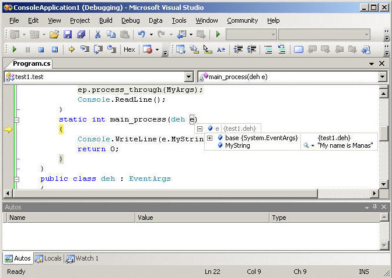Click the Break All pause icon
This screenshot has width=392, height=278.
tap(27, 49)
